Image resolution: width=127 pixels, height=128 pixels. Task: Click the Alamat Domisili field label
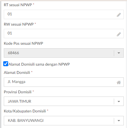pos(17,73)
